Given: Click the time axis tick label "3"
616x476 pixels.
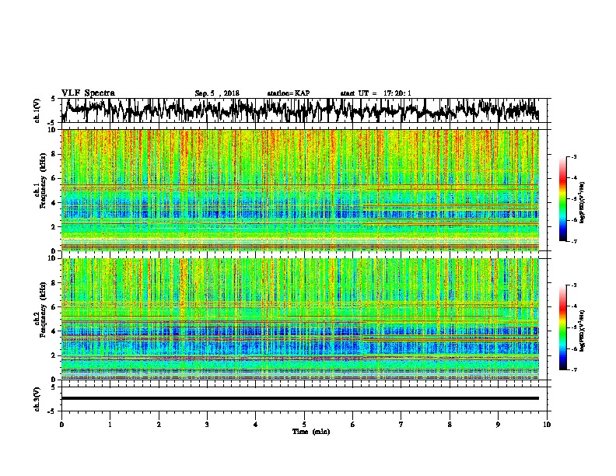Looking at the screenshot, I should click(x=207, y=425).
